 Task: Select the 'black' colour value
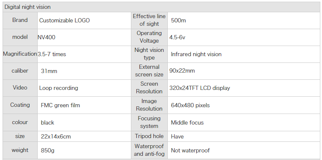pos(47,122)
